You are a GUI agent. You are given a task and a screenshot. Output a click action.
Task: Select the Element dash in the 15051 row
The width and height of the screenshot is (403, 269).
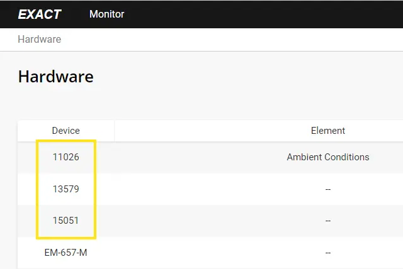tap(327, 221)
